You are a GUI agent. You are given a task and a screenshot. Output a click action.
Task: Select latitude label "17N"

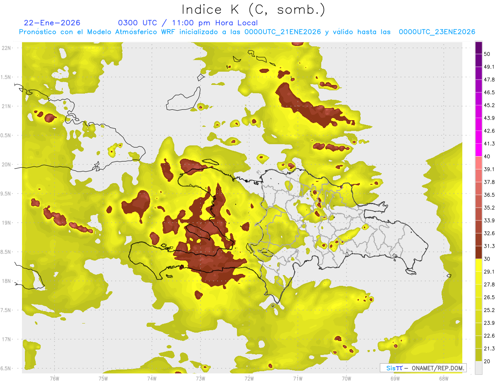6,339
